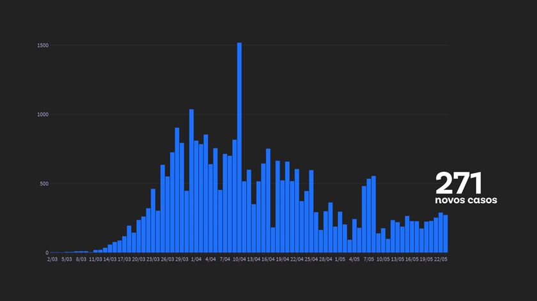Click the 'novos casos' text label
Image resolution: width=537 pixels, height=301 pixels.
pos(465,201)
